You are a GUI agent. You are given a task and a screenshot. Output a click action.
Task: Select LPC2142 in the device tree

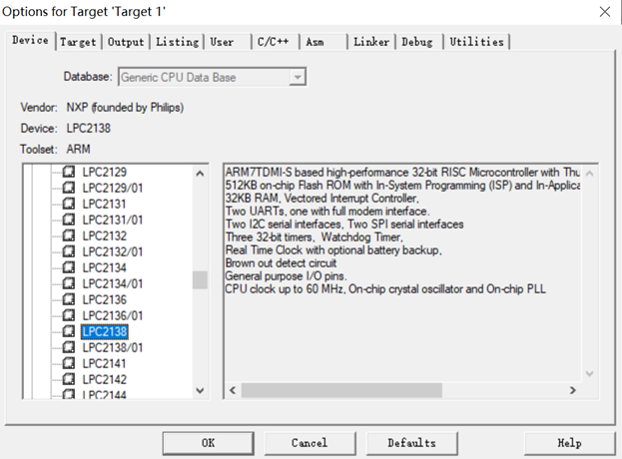coord(104,380)
